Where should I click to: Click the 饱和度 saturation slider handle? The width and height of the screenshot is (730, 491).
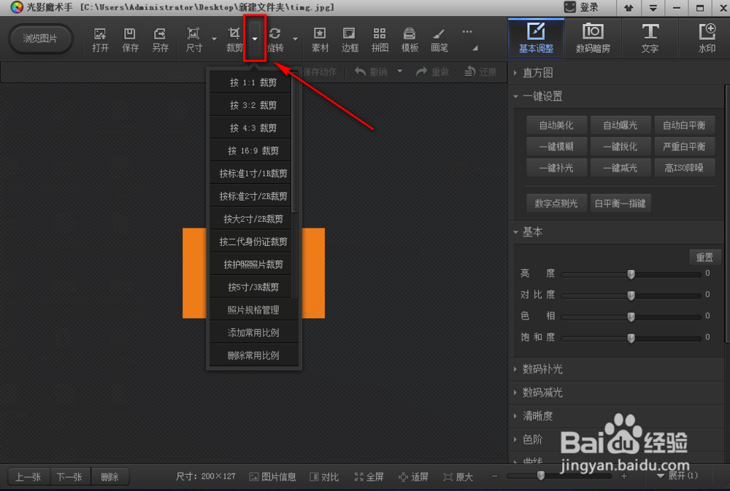pyautogui.click(x=631, y=338)
